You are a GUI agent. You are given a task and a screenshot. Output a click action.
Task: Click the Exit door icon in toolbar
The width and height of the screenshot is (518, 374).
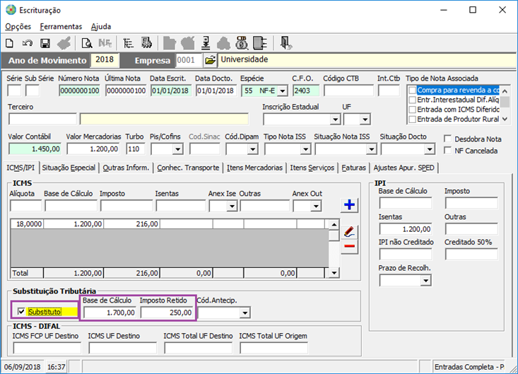(x=285, y=43)
